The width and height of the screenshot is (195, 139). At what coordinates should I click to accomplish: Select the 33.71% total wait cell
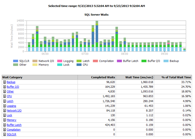pos(173,82)
